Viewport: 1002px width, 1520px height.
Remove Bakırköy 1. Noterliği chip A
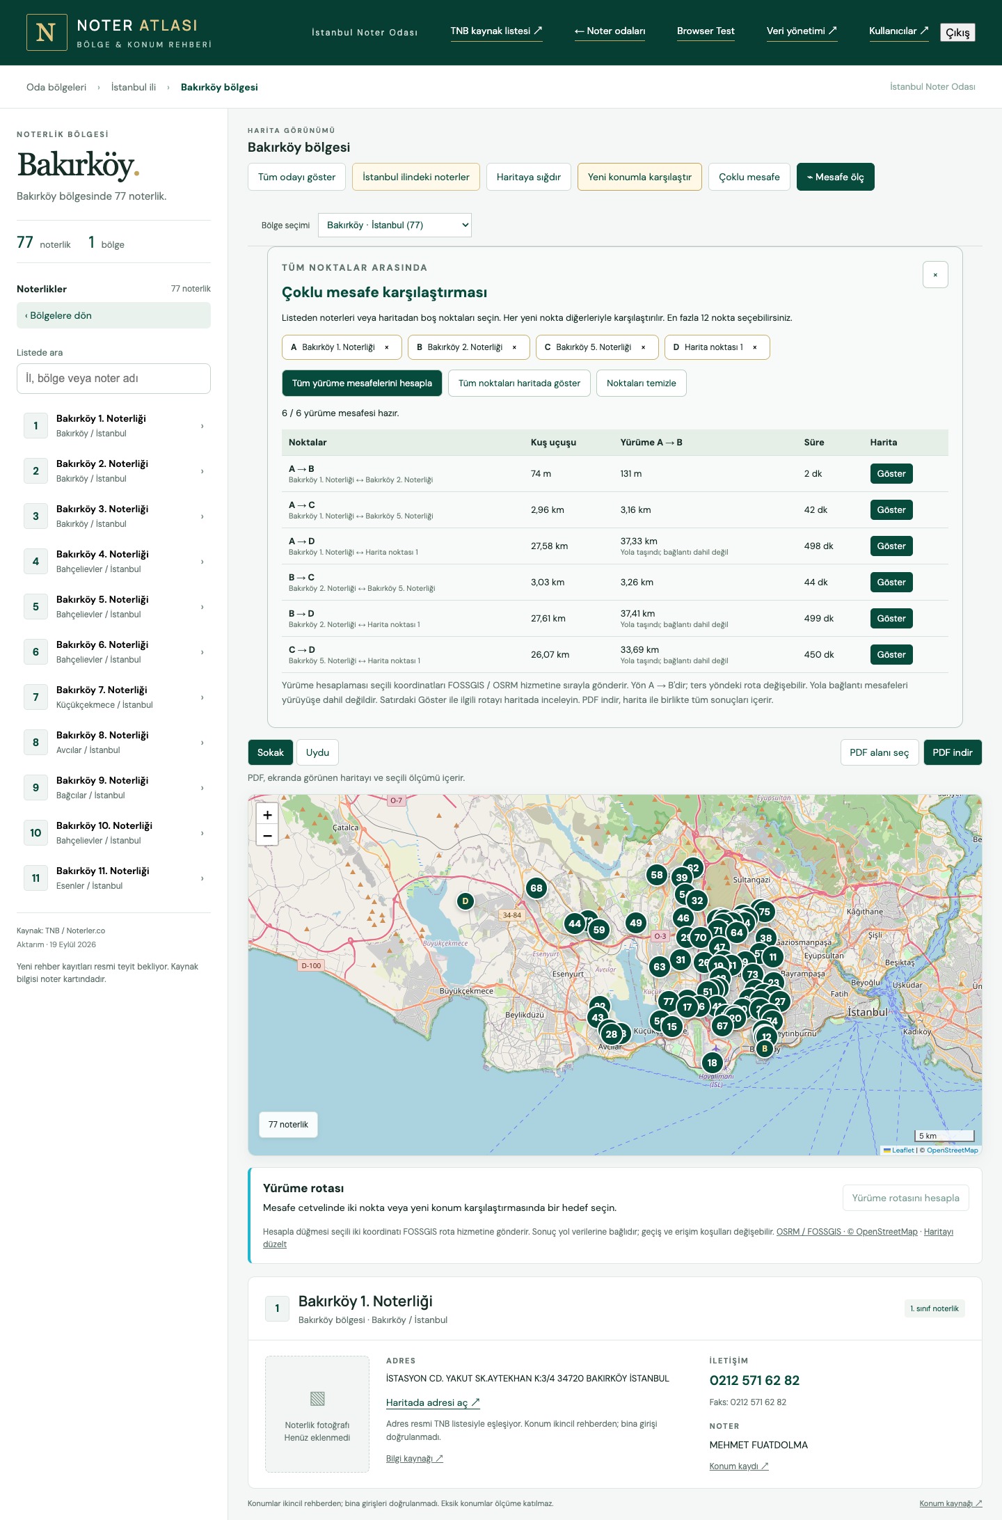click(x=387, y=347)
